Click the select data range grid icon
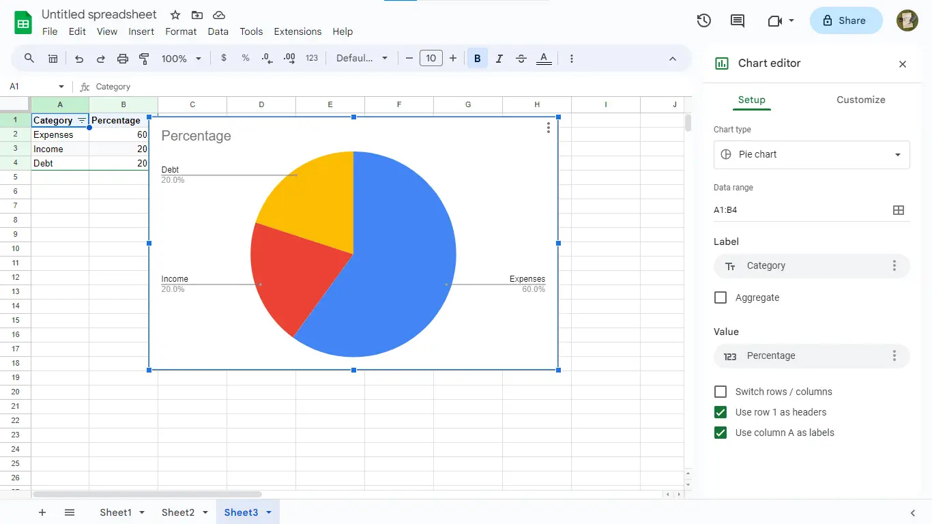Image resolution: width=932 pixels, height=524 pixels. (x=899, y=210)
